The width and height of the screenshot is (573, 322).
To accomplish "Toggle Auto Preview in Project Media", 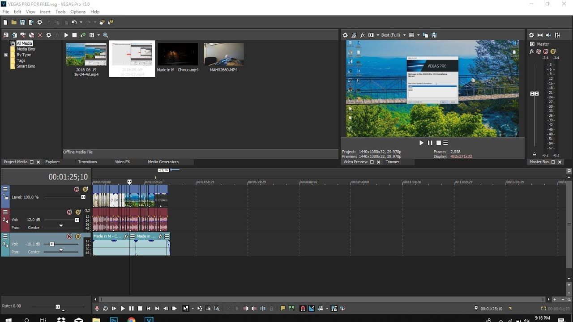I will pyautogui.click(x=83, y=35).
